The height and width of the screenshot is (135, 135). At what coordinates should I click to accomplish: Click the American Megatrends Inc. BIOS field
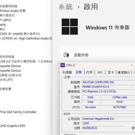108,119
